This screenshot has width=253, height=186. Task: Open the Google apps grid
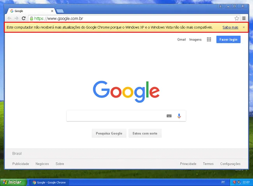point(209,40)
